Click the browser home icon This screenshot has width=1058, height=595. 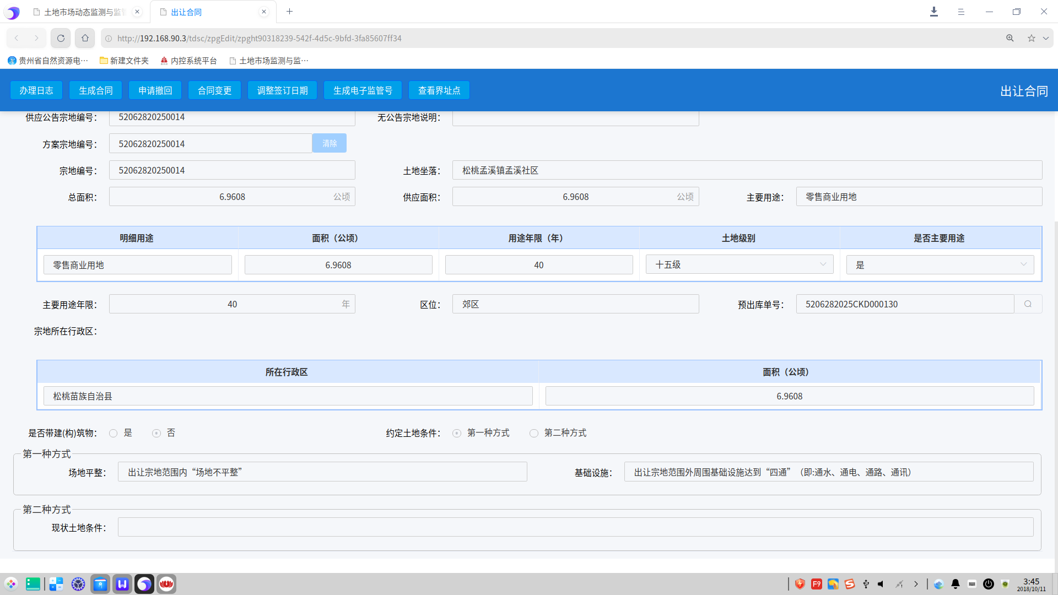(x=85, y=38)
